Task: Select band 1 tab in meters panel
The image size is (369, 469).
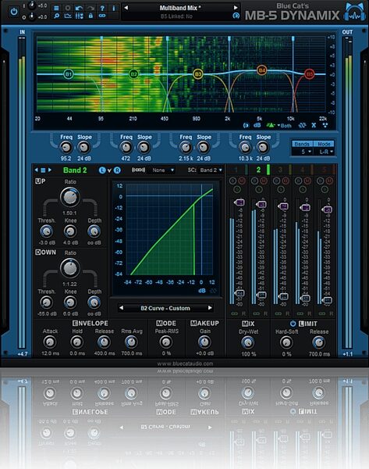Action: click(x=238, y=170)
